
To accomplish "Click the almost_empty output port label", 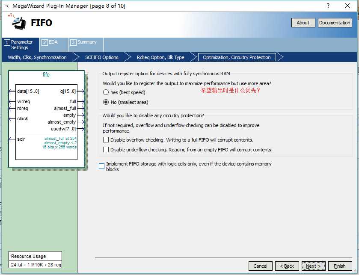I will (62, 122).
